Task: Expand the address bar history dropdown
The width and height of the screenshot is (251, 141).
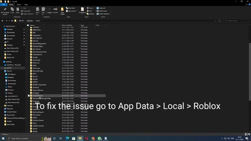Action: [x=215, y=21]
